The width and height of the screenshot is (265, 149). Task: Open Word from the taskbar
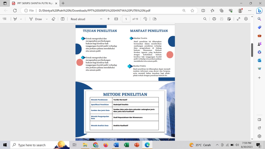116,145
